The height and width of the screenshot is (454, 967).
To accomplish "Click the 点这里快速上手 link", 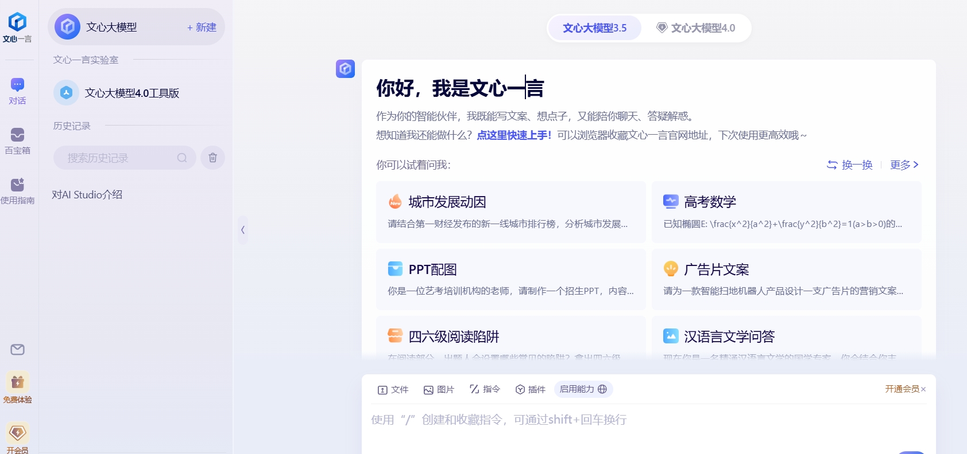I will tap(514, 135).
